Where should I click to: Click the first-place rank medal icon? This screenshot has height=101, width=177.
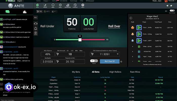click(x=132, y=28)
